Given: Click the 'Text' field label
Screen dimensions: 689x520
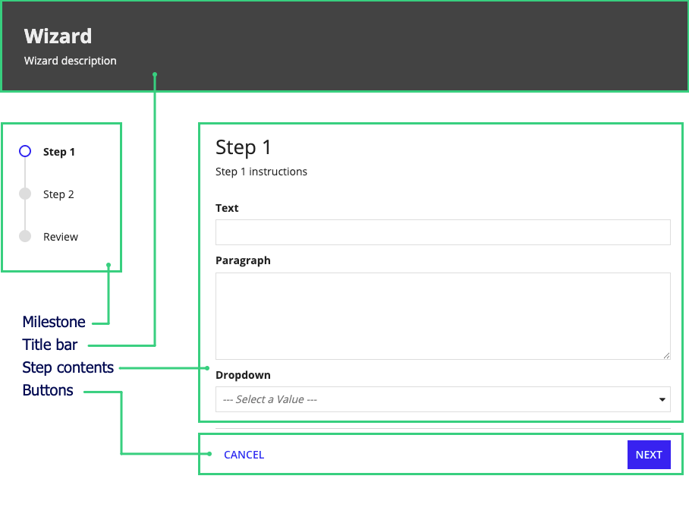Looking at the screenshot, I should pyautogui.click(x=227, y=208).
